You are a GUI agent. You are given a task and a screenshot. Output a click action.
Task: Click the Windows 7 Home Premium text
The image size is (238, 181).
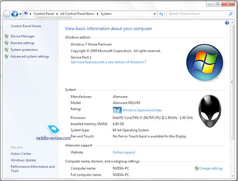[x=91, y=44]
